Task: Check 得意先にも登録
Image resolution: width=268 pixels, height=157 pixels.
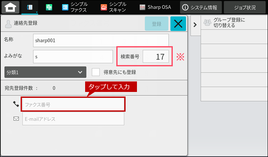Action: (x=96, y=72)
